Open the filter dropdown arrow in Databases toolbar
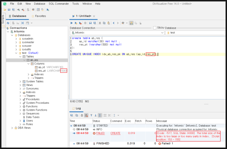 click(x=31, y=23)
